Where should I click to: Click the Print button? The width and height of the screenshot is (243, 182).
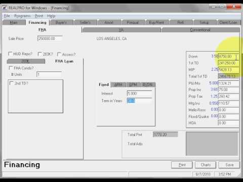click(x=182, y=165)
